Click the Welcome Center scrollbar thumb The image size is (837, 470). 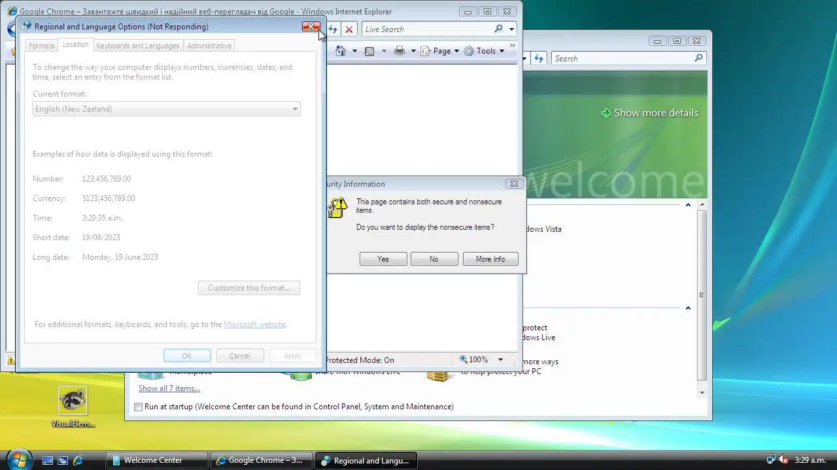(702, 295)
